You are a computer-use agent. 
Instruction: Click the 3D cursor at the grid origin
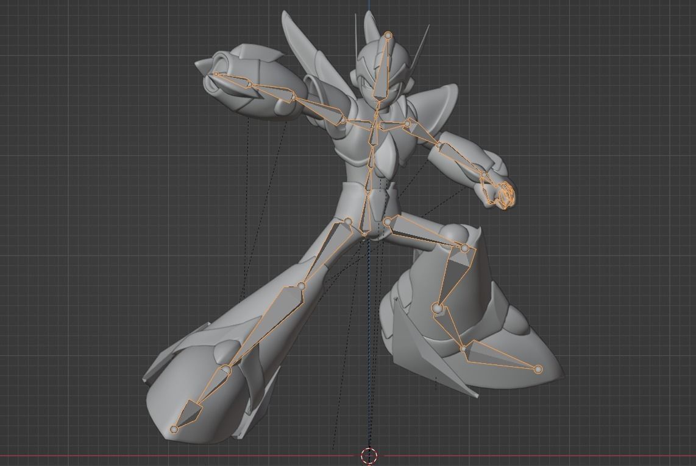point(369,455)
